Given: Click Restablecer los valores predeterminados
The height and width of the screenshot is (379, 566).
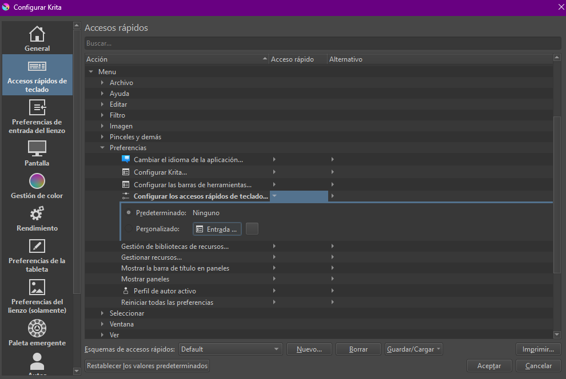Looking at the screenshot, I should (147, 366).
